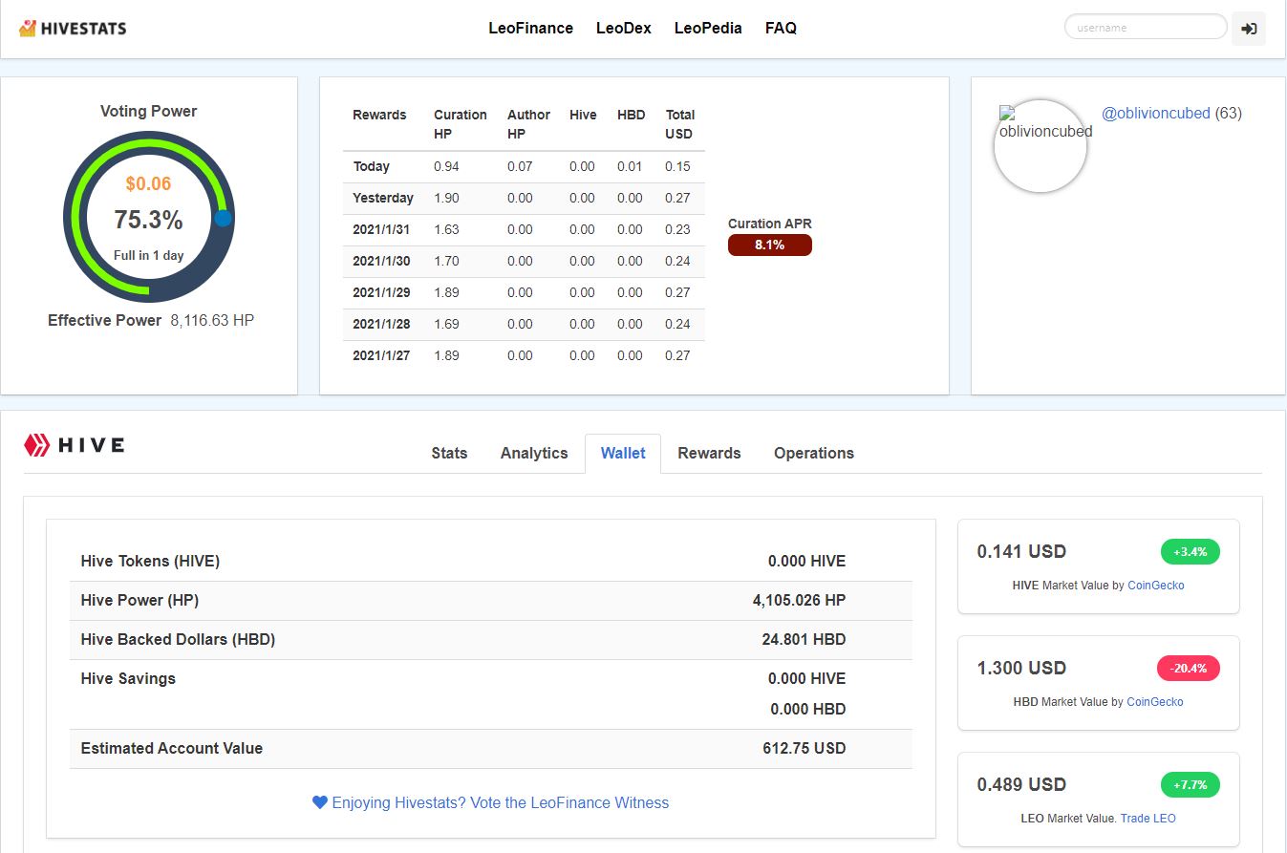Switch to the Operations tab
This screenshot has width=1287, height=853.
click(814, 453)
